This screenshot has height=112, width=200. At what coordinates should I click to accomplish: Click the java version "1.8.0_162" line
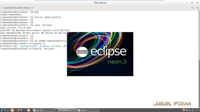pyautogui.click(x=16, y=28)
